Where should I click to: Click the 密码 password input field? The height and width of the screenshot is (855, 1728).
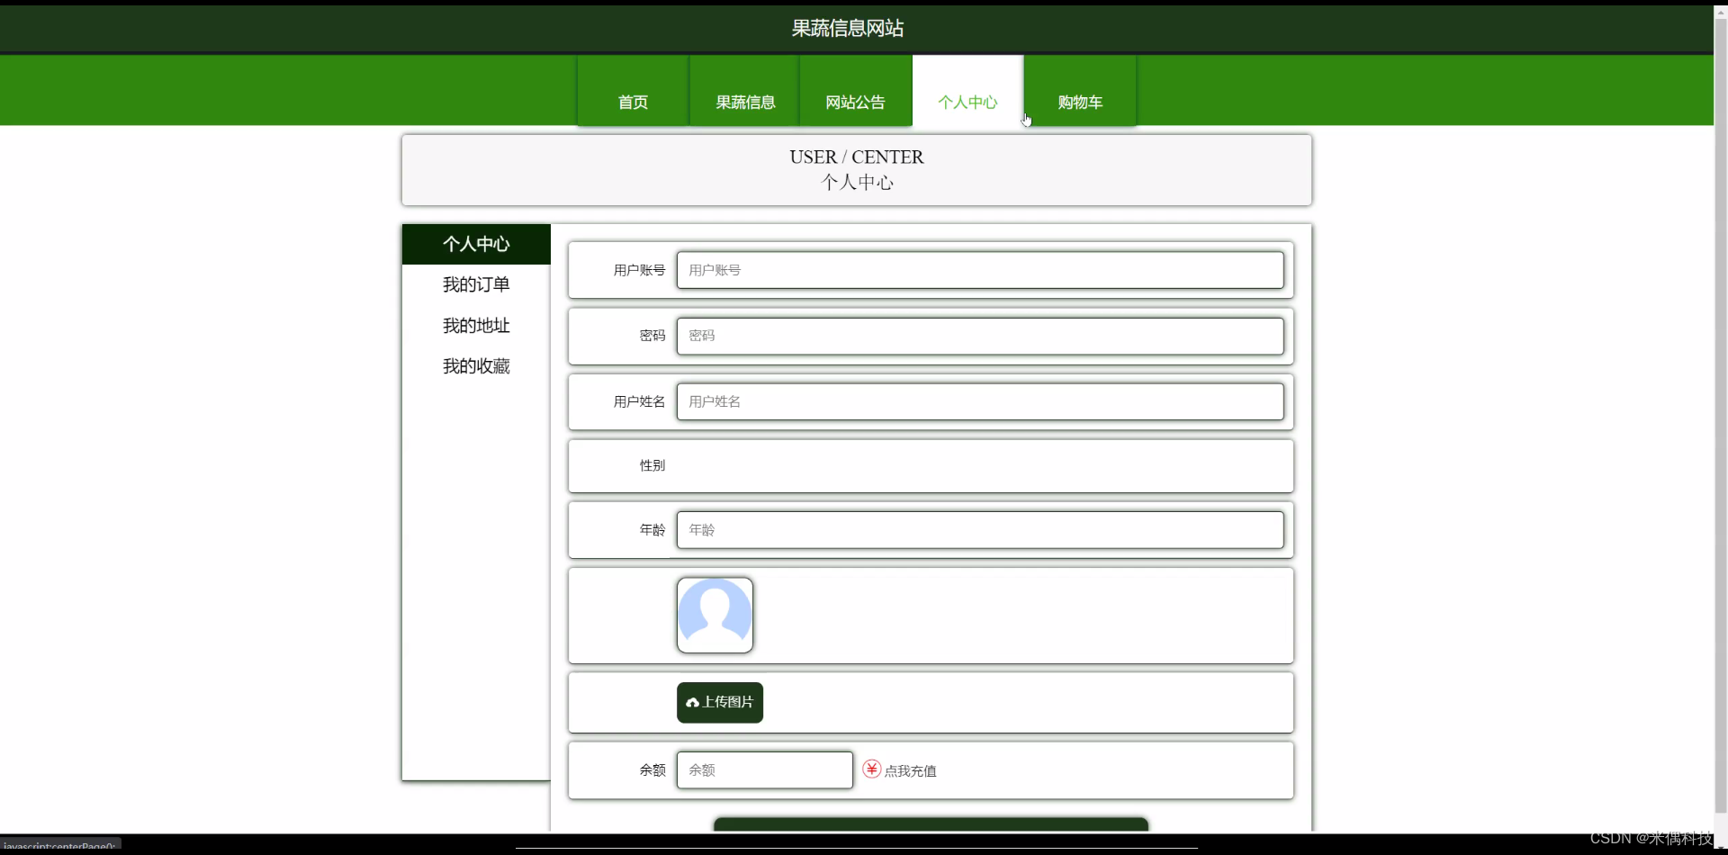(x=980, y=336)
